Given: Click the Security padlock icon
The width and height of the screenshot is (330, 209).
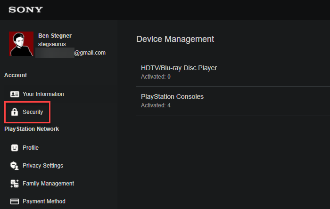Looking at the screenshot, I should pyautogui.click(x=15, y=112).
